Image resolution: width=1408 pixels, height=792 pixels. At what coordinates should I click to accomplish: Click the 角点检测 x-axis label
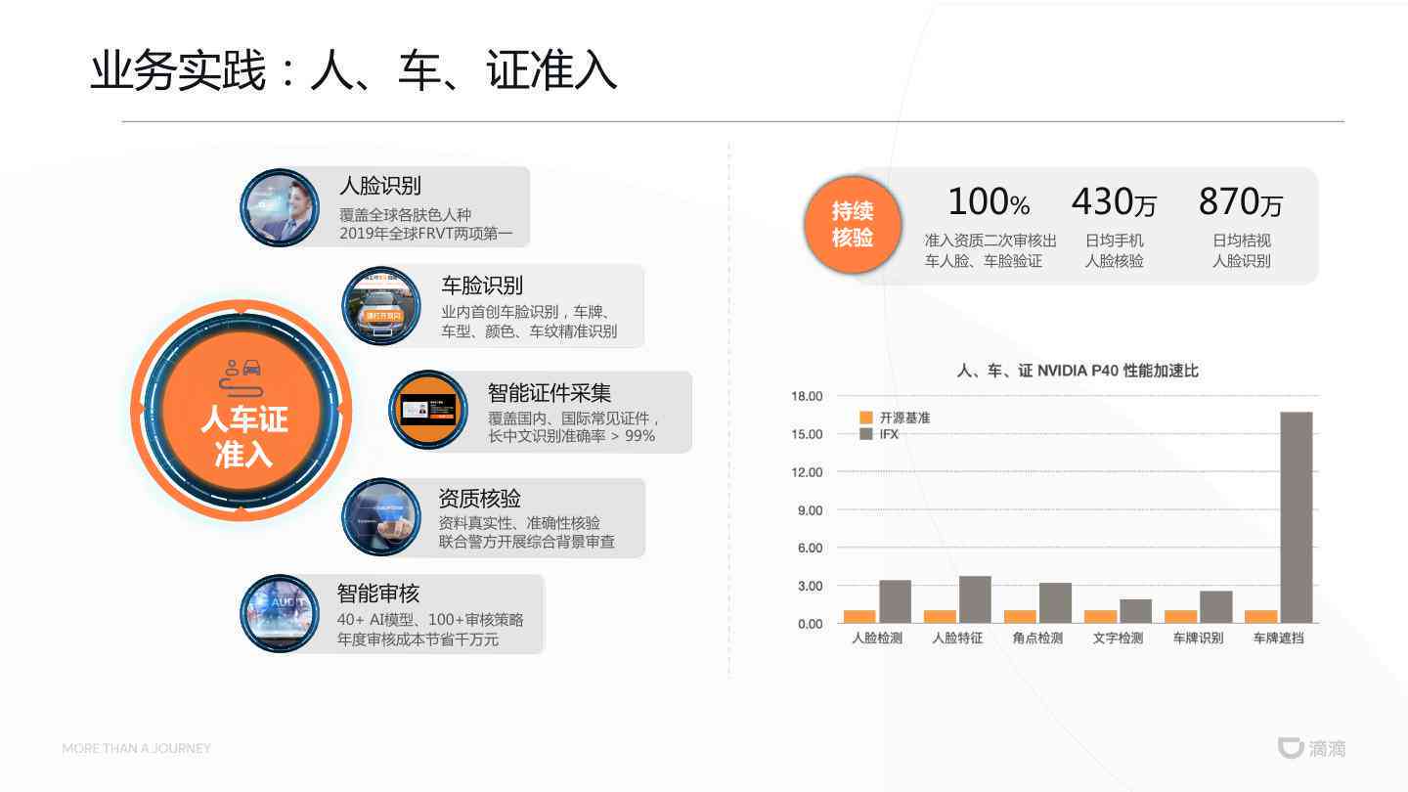[x=1037, y=638]
